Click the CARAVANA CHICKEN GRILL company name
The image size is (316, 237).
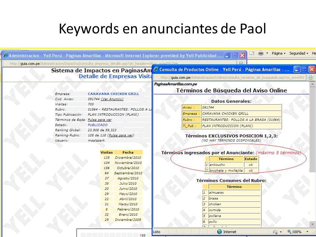113,94
